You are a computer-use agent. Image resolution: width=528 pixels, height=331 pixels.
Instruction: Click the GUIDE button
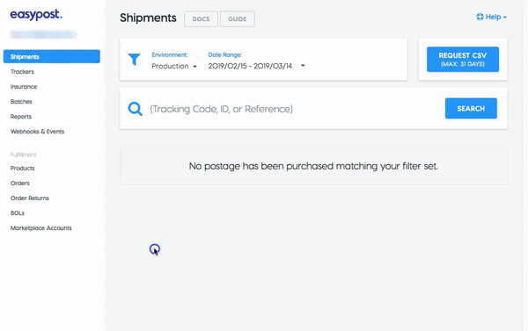click(x=238, y=19)
